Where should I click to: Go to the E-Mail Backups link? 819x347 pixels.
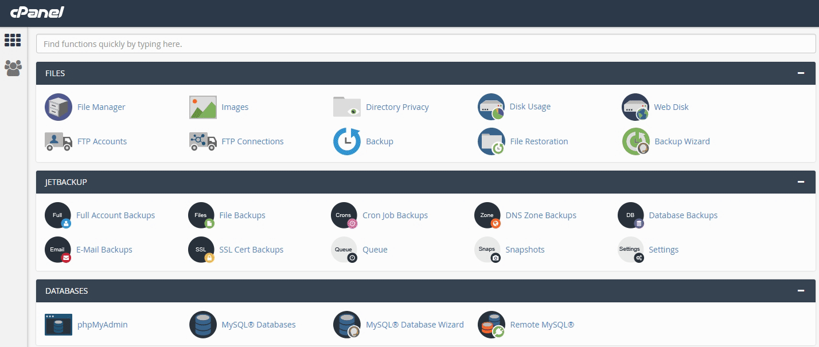click(x=104, y=250)
